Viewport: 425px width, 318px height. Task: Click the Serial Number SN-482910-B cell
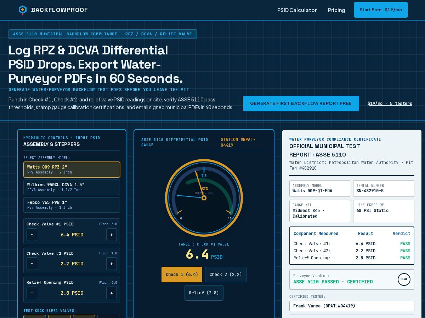(x=384, y=189)
